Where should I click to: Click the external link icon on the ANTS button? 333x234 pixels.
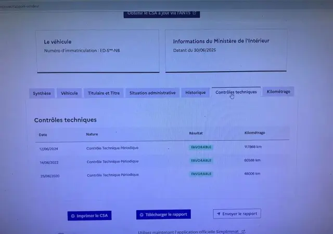(195, 13)
